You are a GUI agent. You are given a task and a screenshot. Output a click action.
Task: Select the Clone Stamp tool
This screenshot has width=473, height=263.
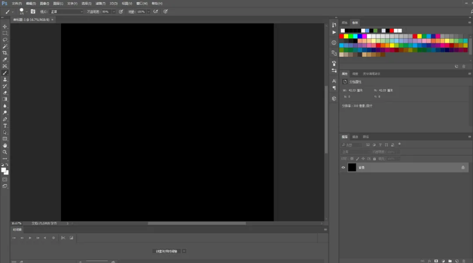[x=5, y=80]
